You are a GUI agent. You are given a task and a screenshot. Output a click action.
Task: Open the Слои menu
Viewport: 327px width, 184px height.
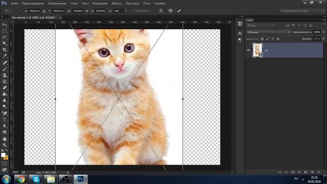[74, 4]
